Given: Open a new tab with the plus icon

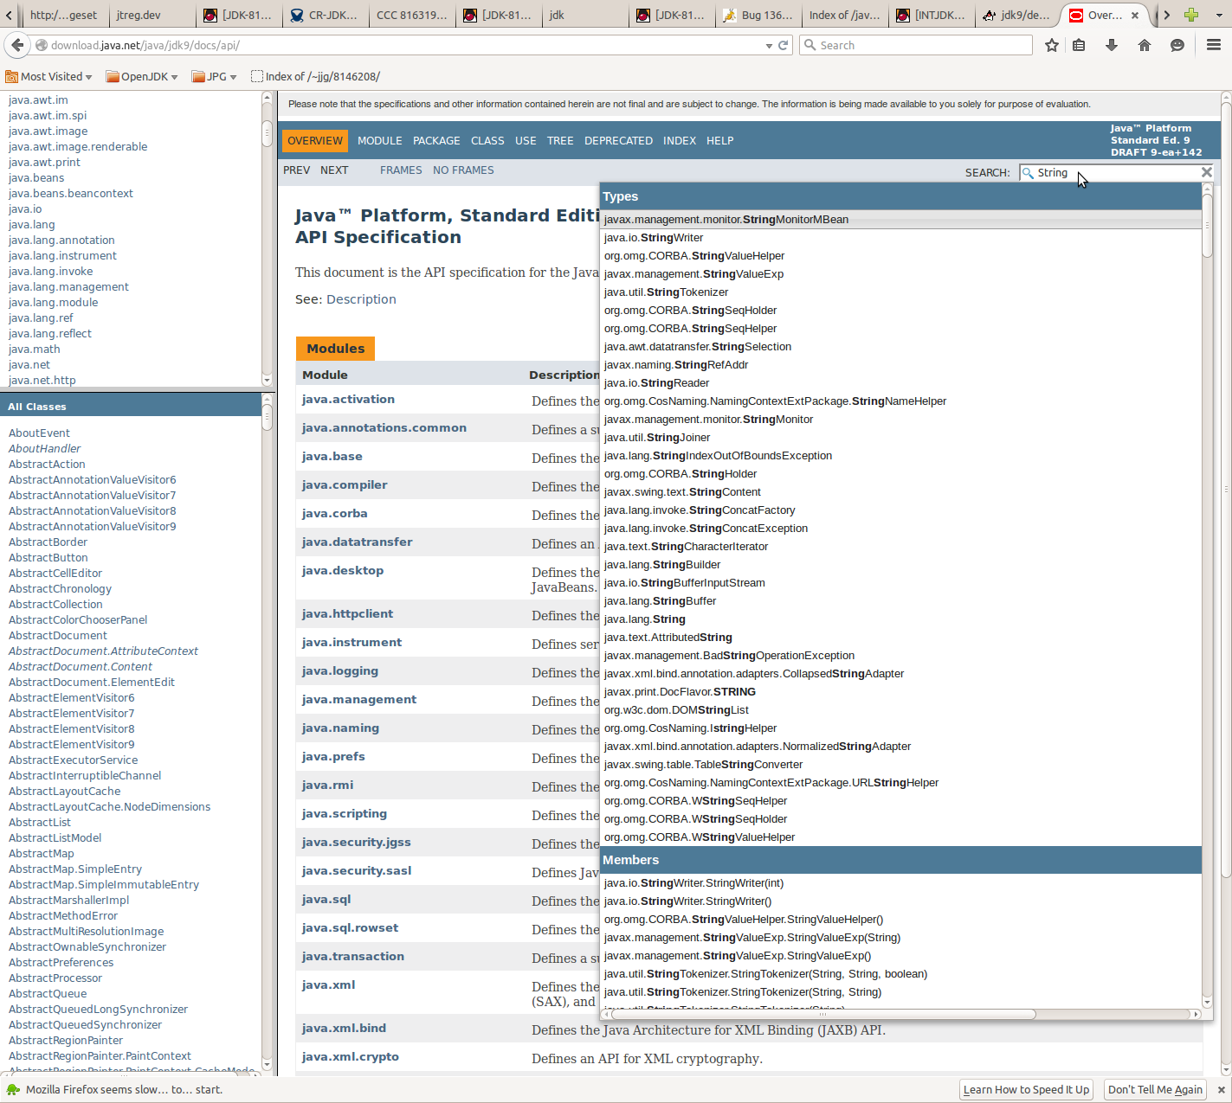Looking at the screenshot, I should click(1191, 15).
